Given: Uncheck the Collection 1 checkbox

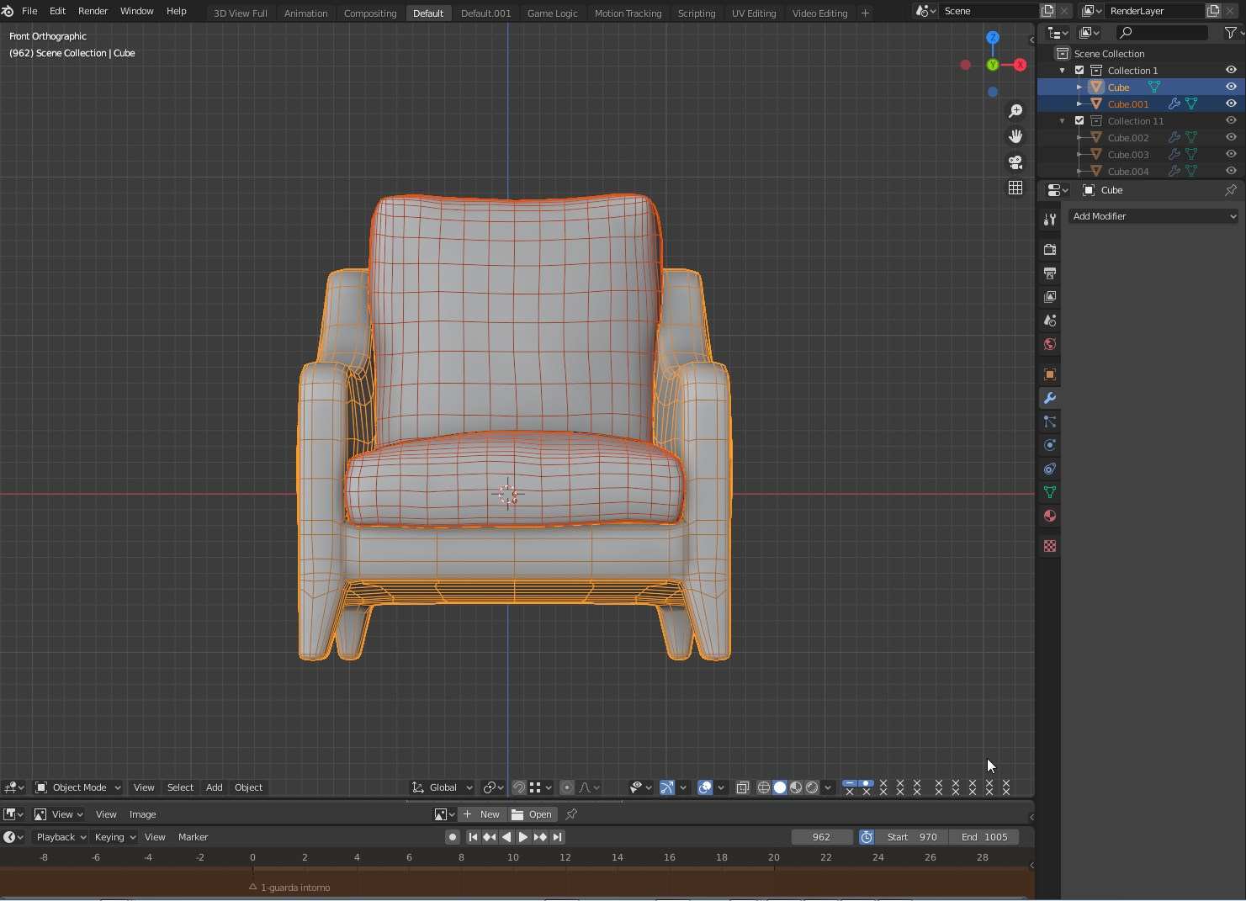Looking at the screenshot, I should tap(1079, 71).
